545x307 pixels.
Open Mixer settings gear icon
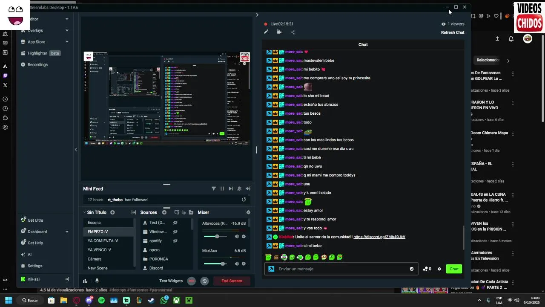pos(248,212)
